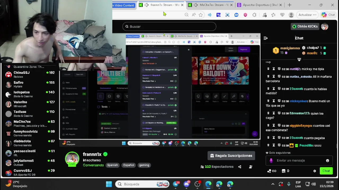Unmute the MaChe7ex Stream tab
The height and width of the screenshot is (190, 339).
[x=196, y=5]
